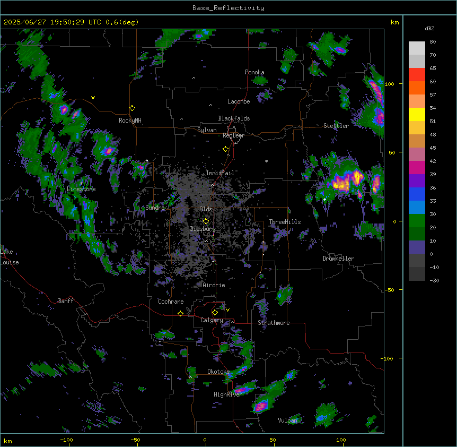The image size is (457, 447).
Task: Click the yellow diamond marker just above Calgary label
Action: pyautogui.click(x=215, y=313)
